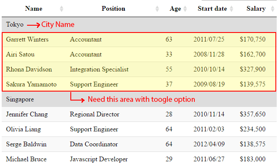Viewport: 278px width, 166px height.
Task: Select Garrett Winters name cell
Action: pyautogui.click(x=27, y=39)
